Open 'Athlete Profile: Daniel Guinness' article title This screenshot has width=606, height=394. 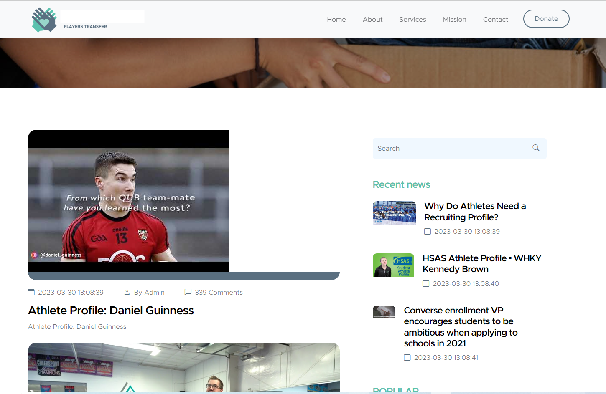point(111,311)
